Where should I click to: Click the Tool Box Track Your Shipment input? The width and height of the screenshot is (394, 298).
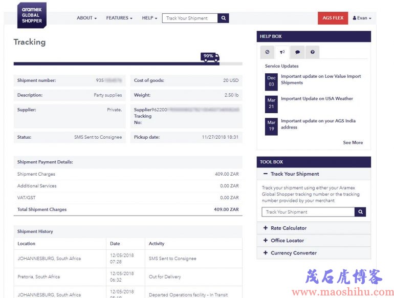tap(308, 212)
